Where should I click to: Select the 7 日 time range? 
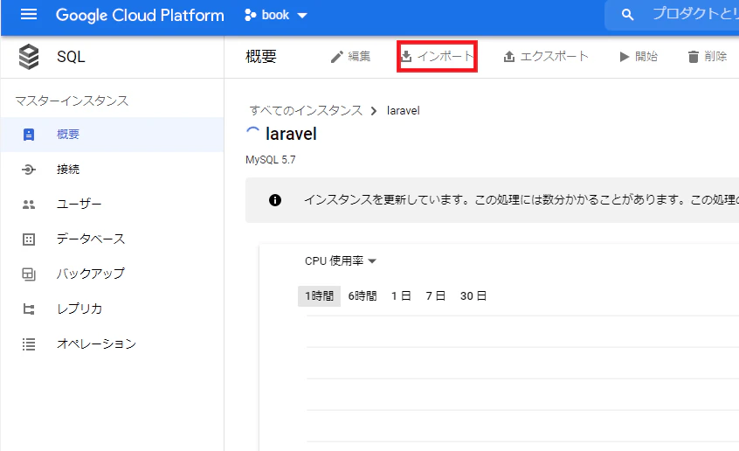(436, 295)
